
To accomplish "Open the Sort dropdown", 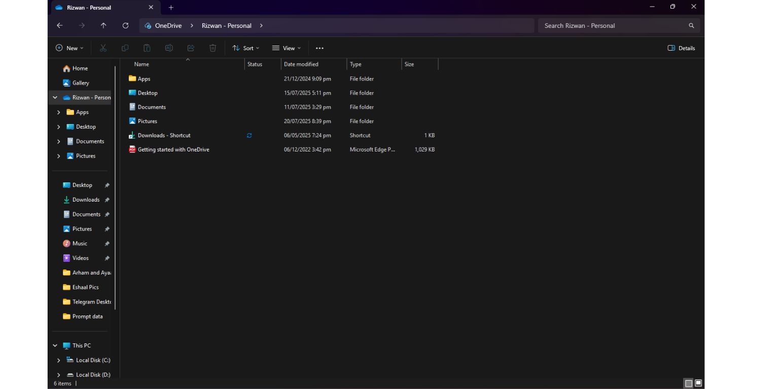I will (245, 48).
